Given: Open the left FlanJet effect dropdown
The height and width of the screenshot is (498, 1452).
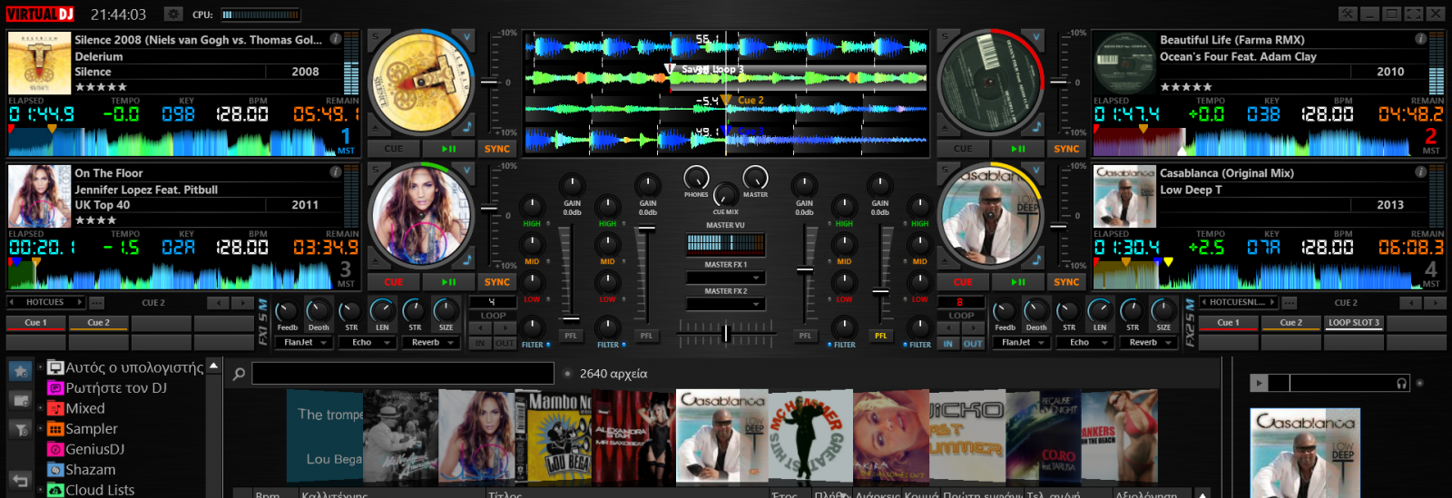Looking at the screenshot, I should (305, 343).
